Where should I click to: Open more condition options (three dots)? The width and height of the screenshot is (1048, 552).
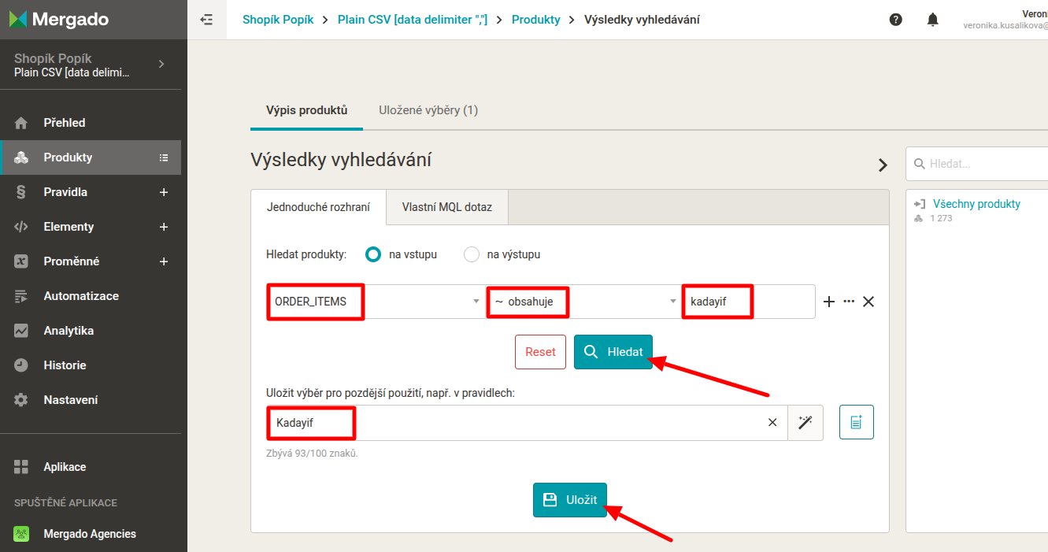pos(849,302)
